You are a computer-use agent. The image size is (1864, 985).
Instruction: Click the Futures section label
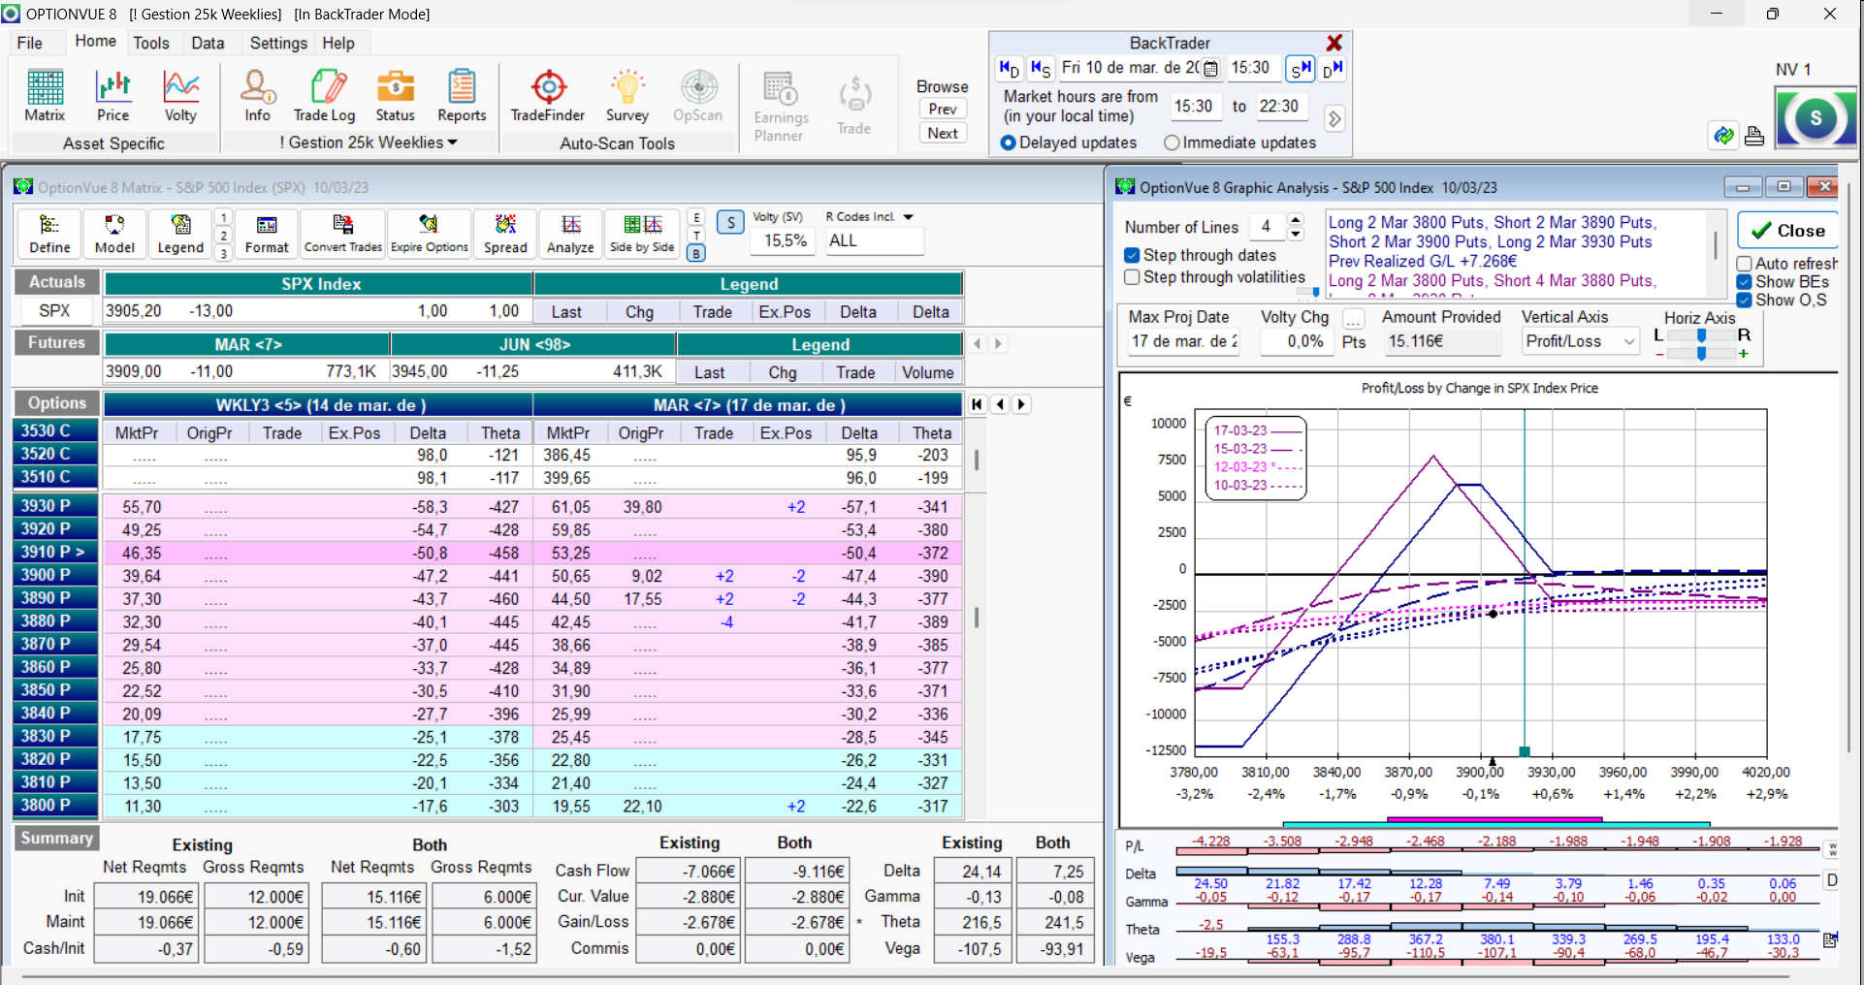click(56, 342)
